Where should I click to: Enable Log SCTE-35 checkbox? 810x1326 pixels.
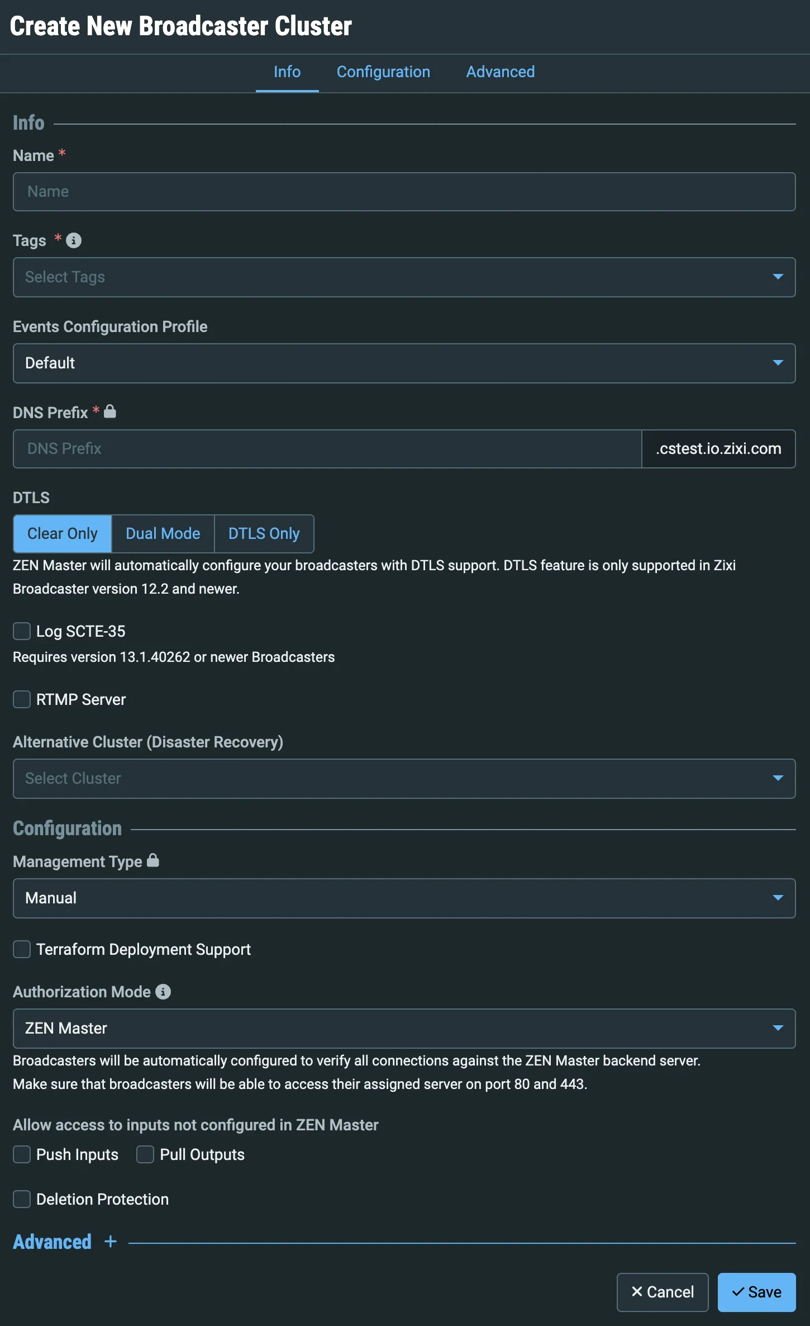[x=22, y=631]
